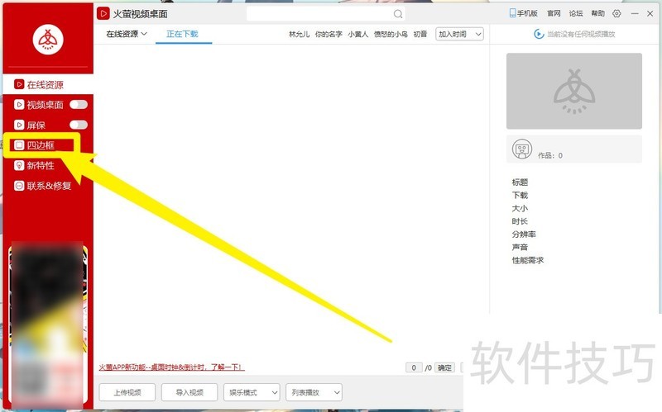This screenshot has height=412, width=662.
Task: Click the 视频桌面 sidebar icon
Action: tap(19, 105)
